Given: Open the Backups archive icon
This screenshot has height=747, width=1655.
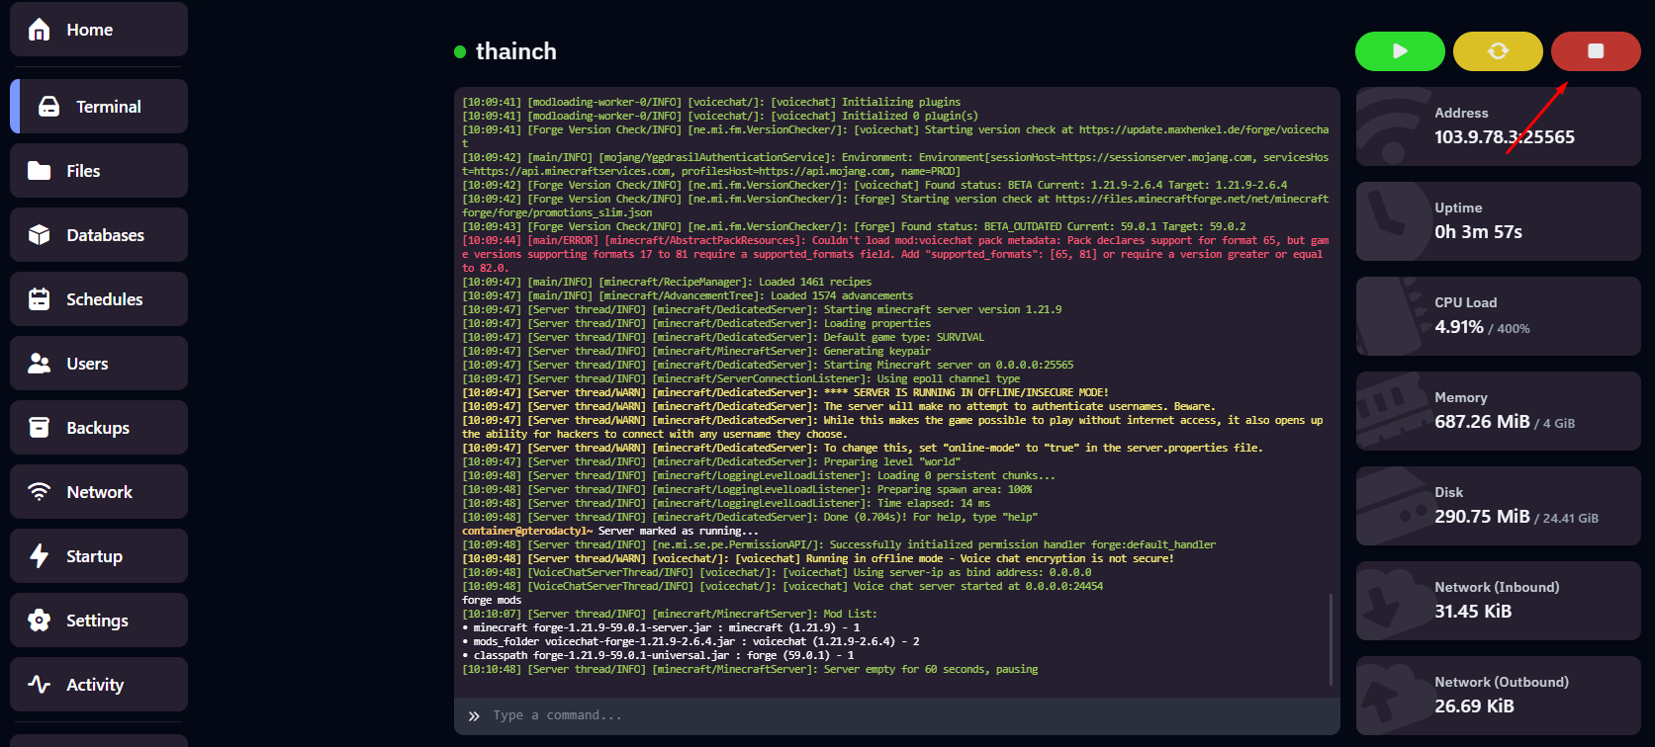Looking at the screenshot, I should coord(40,428).
